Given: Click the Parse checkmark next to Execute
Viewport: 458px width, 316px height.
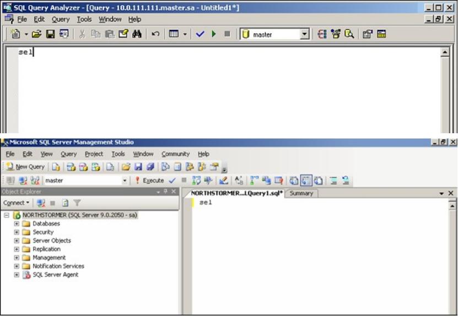Looking at the screenshot, I should 173,181.
